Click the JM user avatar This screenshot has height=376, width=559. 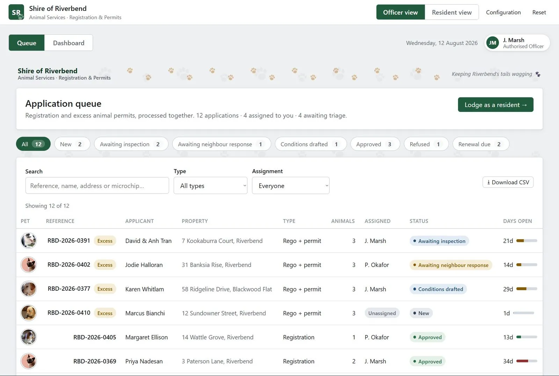coord(493,43)
